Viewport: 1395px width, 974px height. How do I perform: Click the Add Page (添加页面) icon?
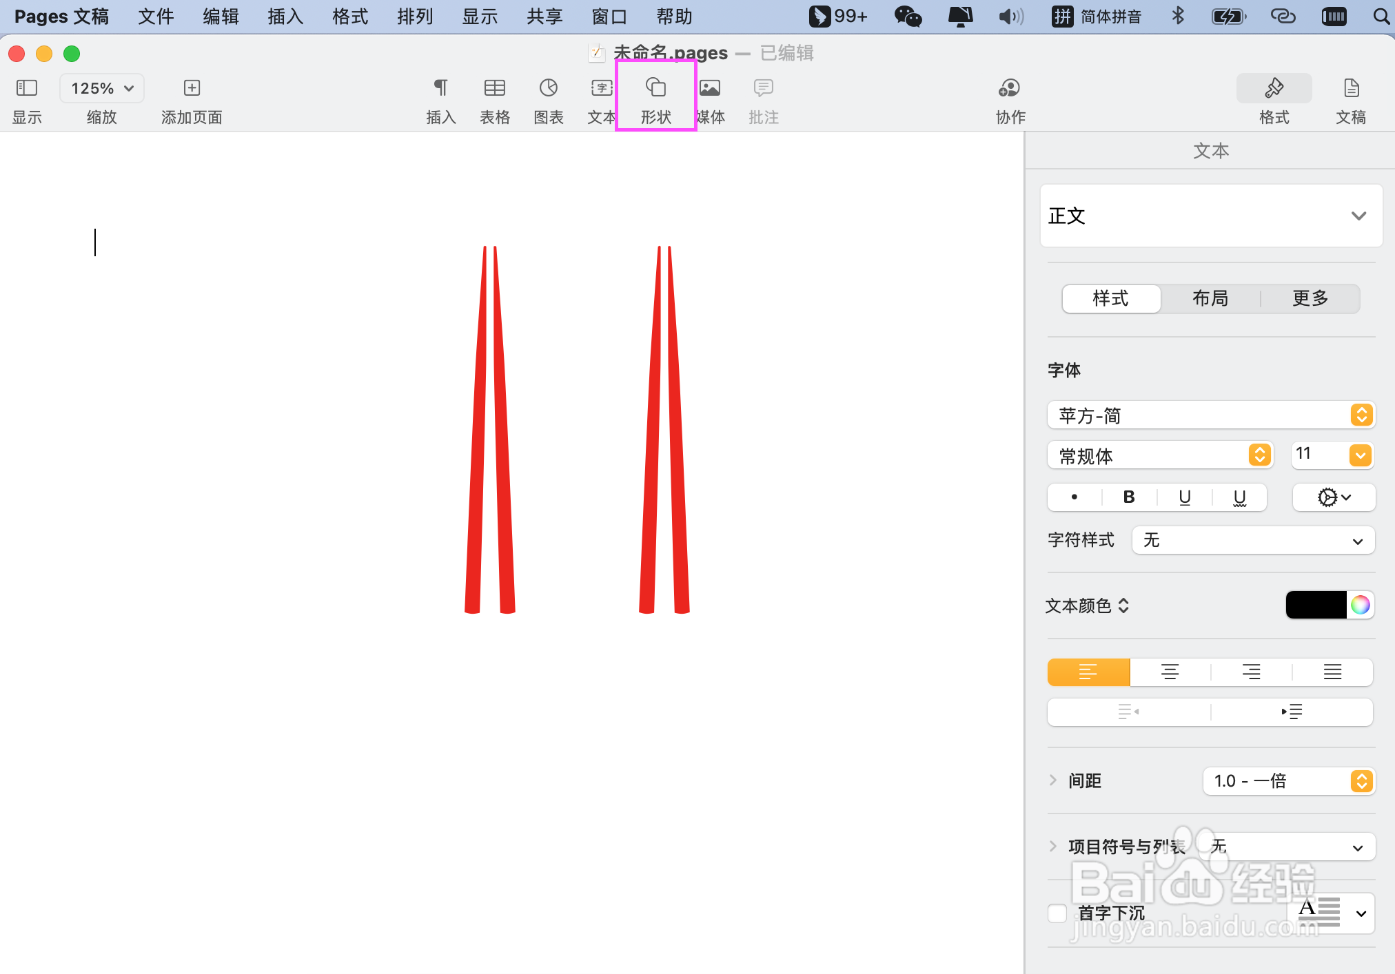192,88
